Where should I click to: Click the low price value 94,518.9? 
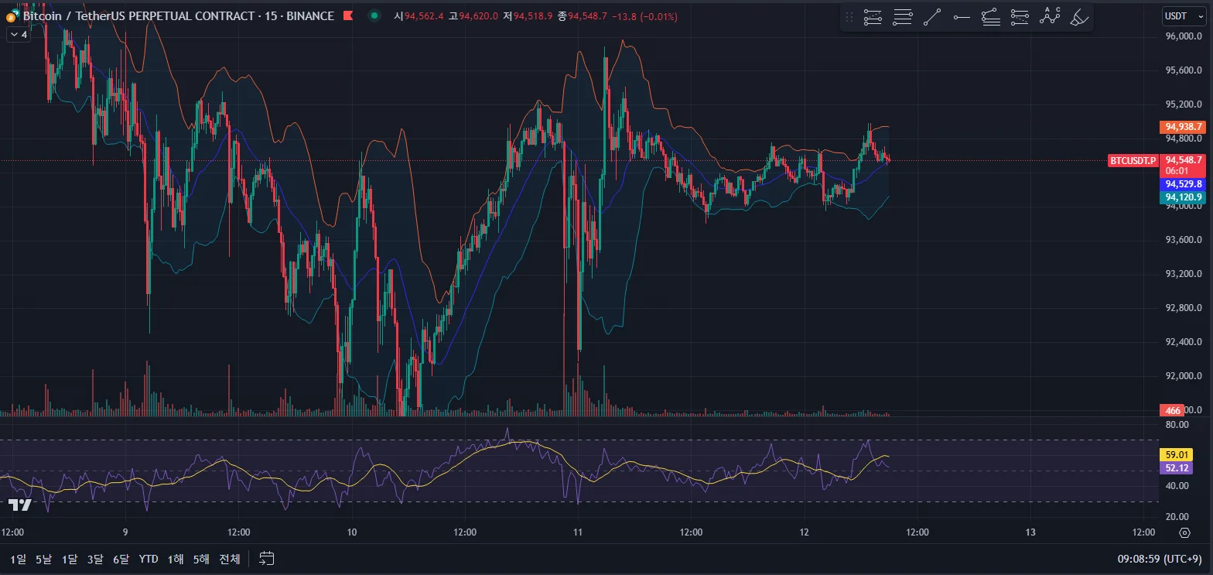[533, 16]
